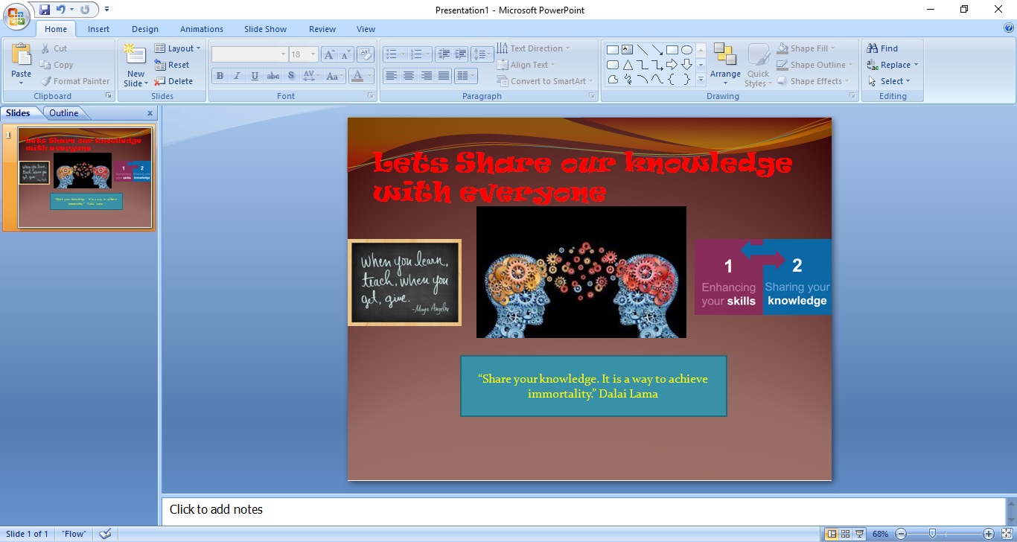Click the Reset slide button
The image size is (1017, 542).
pyautogui.click(x=173, y=65)
